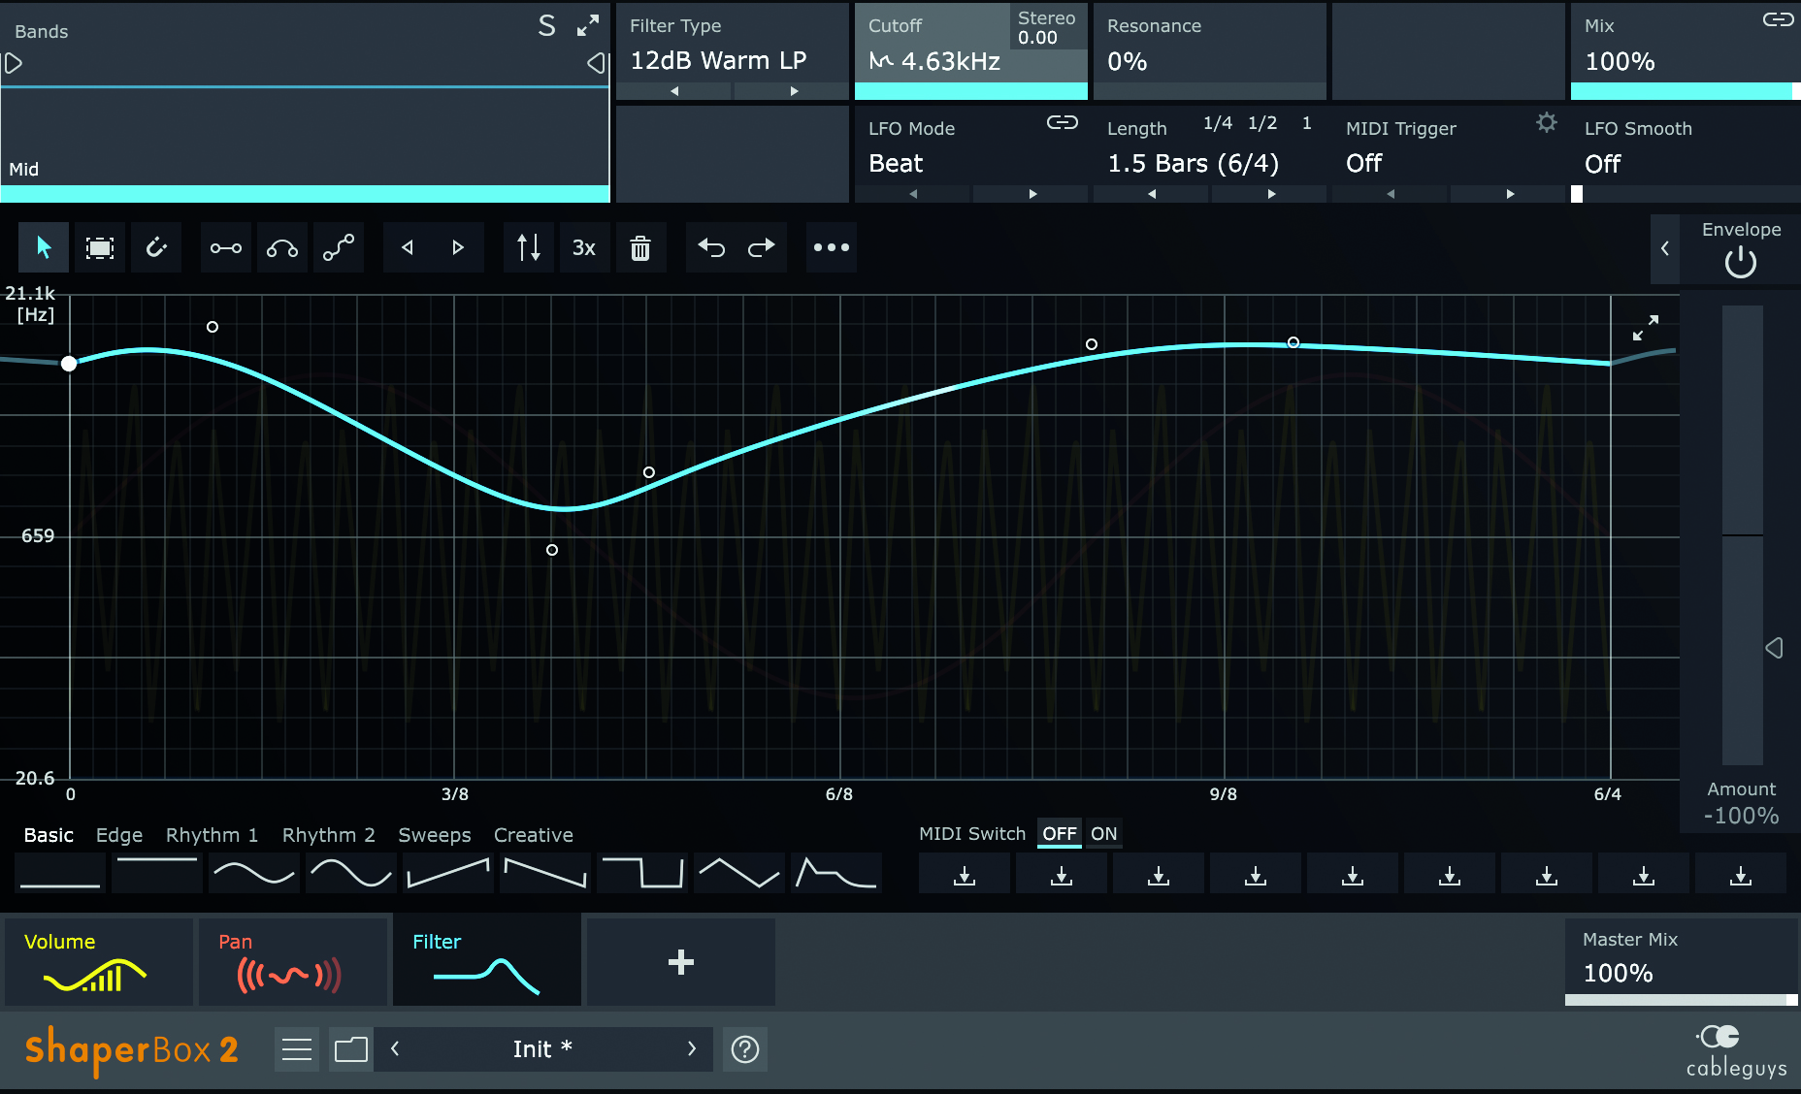Screen dimensions: 1801x1094
Task: Solo the band with the S button
Action: point(547,26)
